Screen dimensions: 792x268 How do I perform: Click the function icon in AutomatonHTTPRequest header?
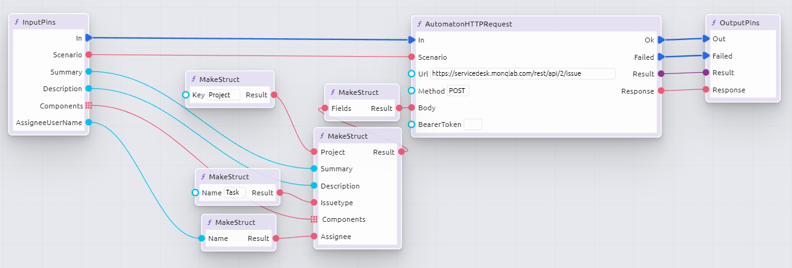point(420,24)
